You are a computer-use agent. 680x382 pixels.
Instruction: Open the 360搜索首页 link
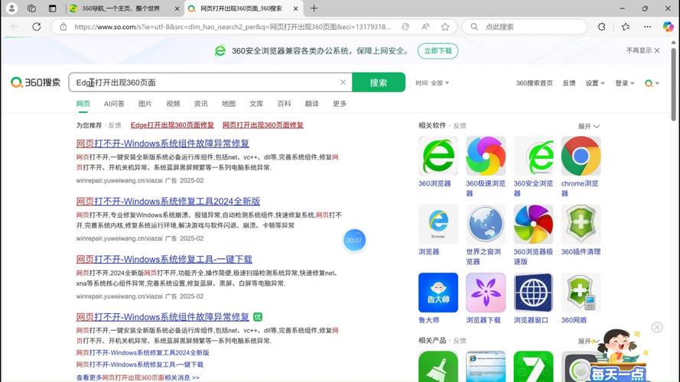[534, 83]
